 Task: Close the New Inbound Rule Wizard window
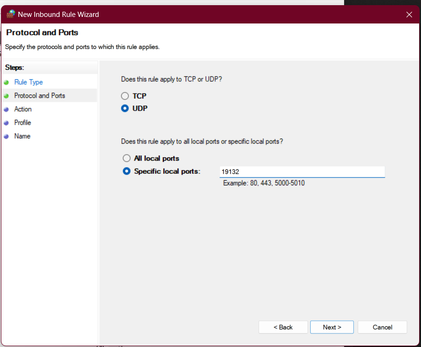click(x=409, y=15)
